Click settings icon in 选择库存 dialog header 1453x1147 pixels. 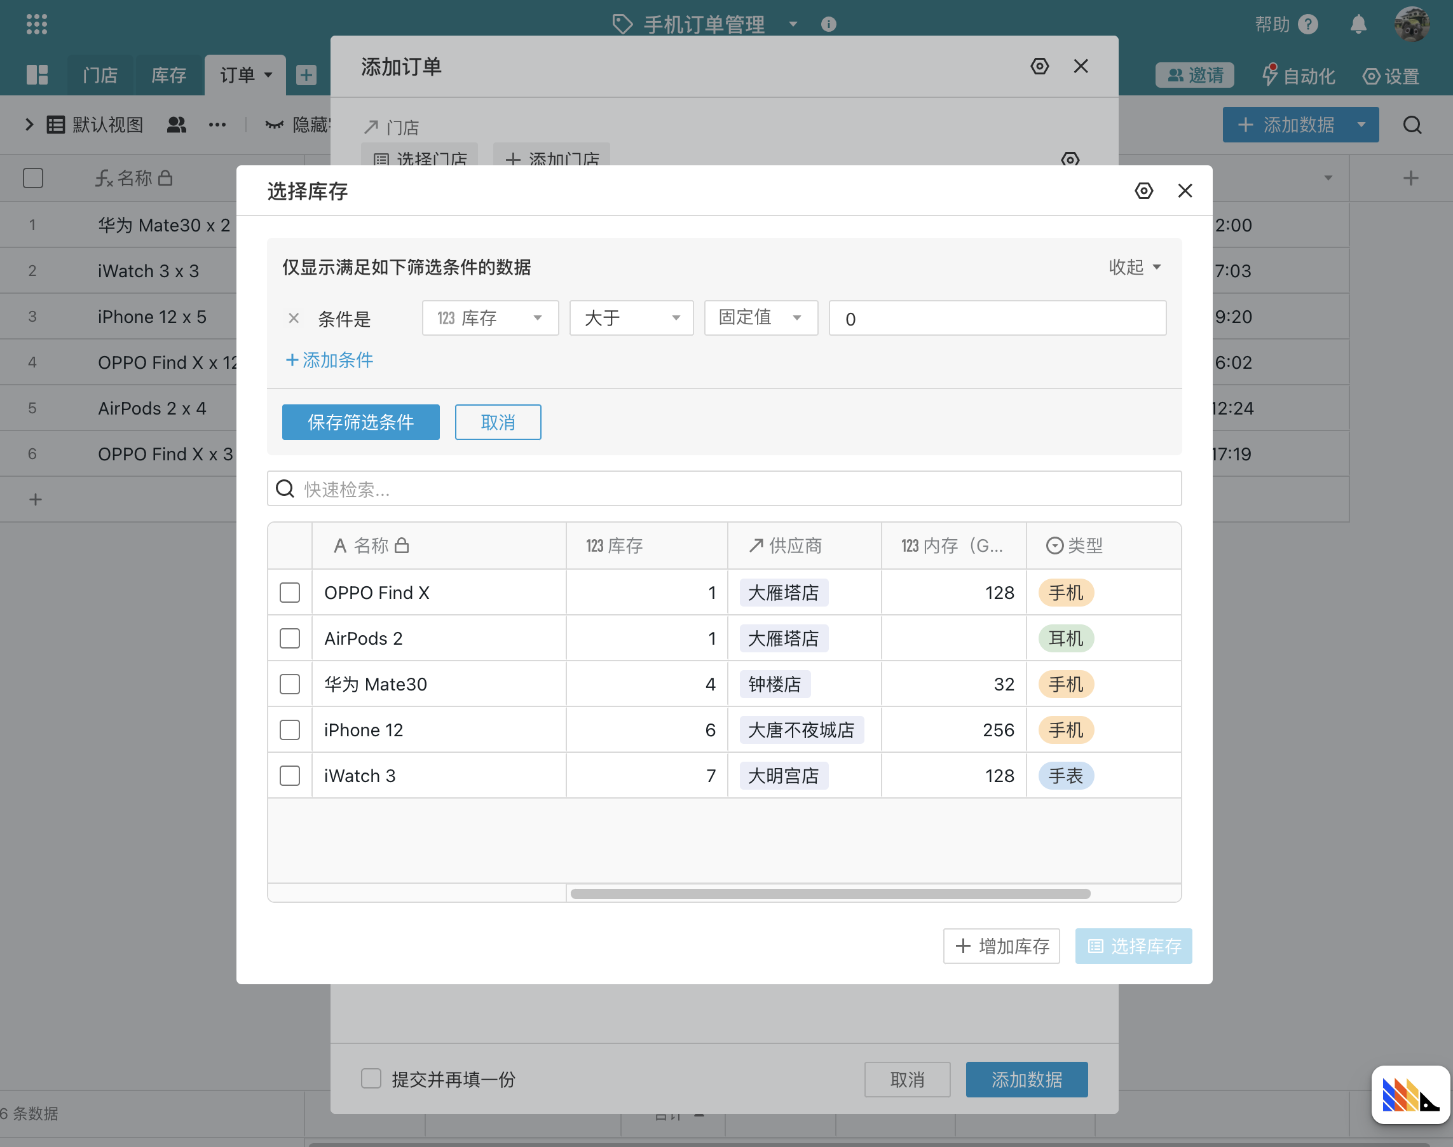(x=1143, y=191)
